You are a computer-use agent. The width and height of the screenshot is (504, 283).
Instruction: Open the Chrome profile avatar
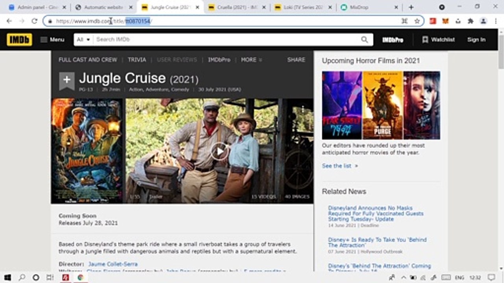[x=483, y=21]
